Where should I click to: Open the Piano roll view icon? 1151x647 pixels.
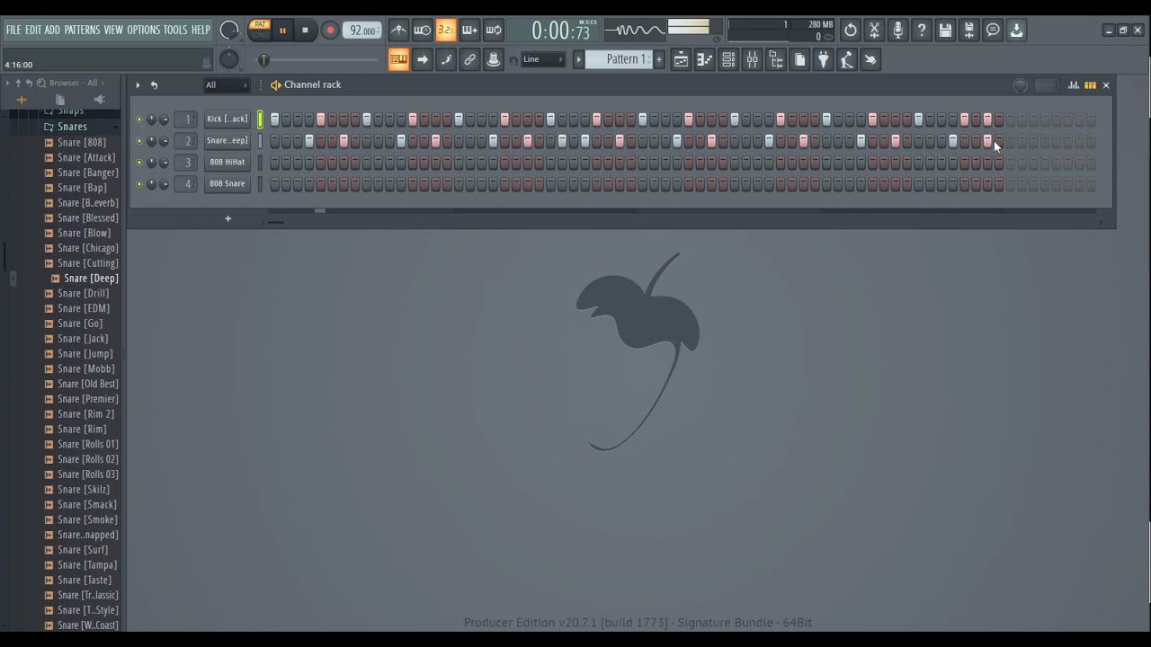705,60
